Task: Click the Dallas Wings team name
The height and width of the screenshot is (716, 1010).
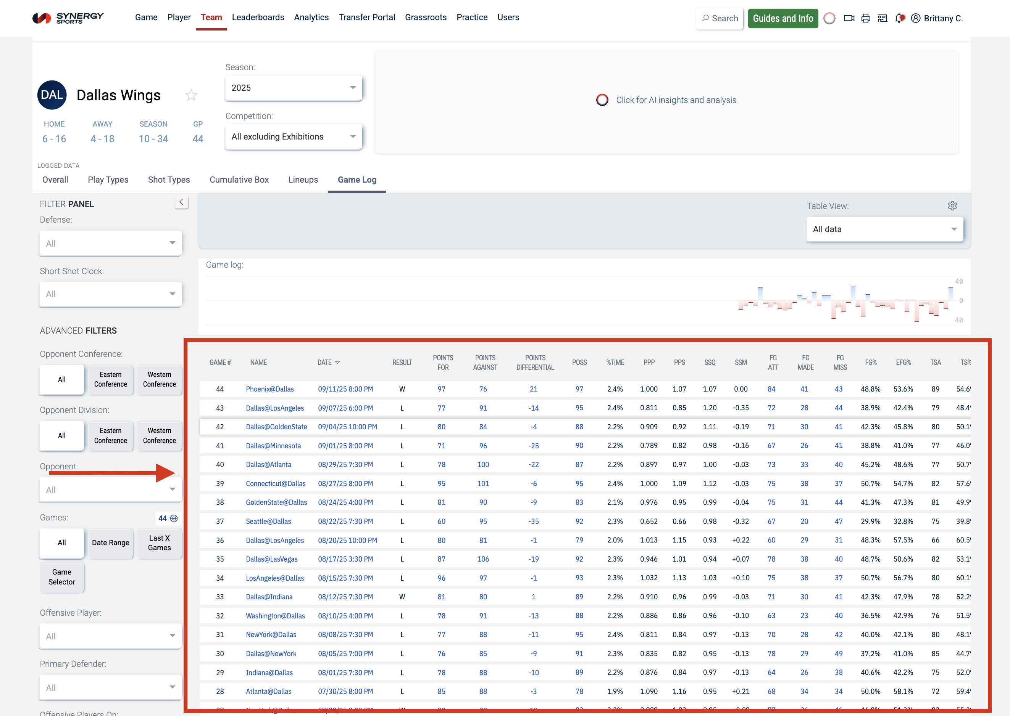Action: [118, 95]
